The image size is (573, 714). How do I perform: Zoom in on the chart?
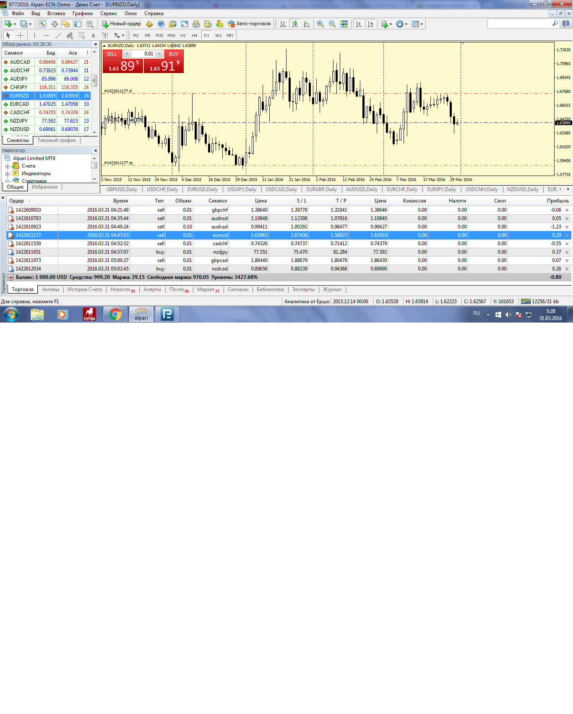(x=320, y=24)
